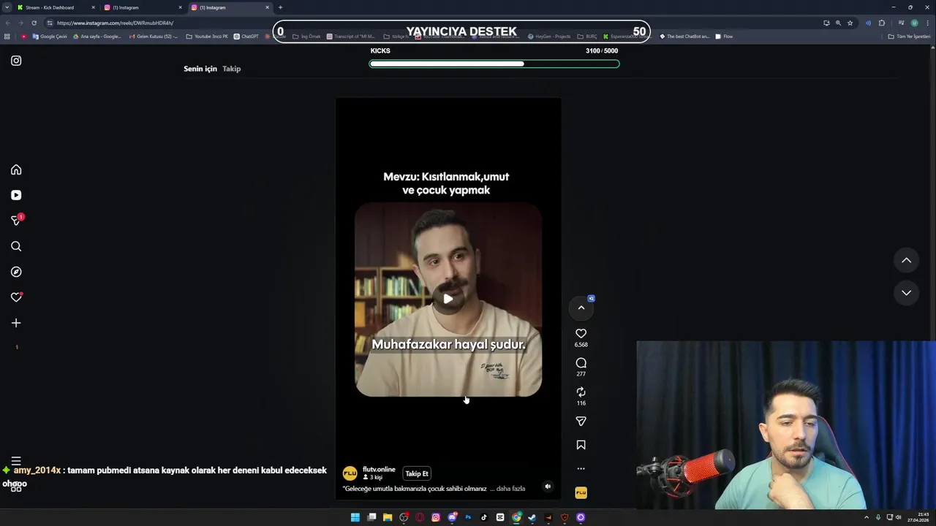Open the Tüm Yer İşaretleri folder
Screen dimensions: 936x526
click(x=909, y=37)
